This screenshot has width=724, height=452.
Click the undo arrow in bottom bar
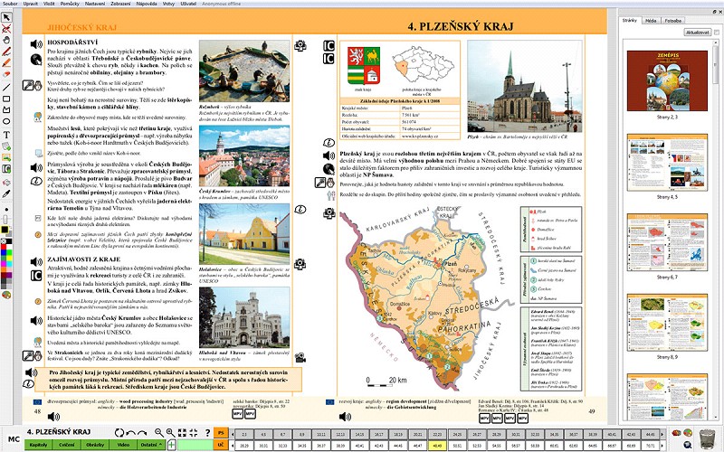pos(130,433)
